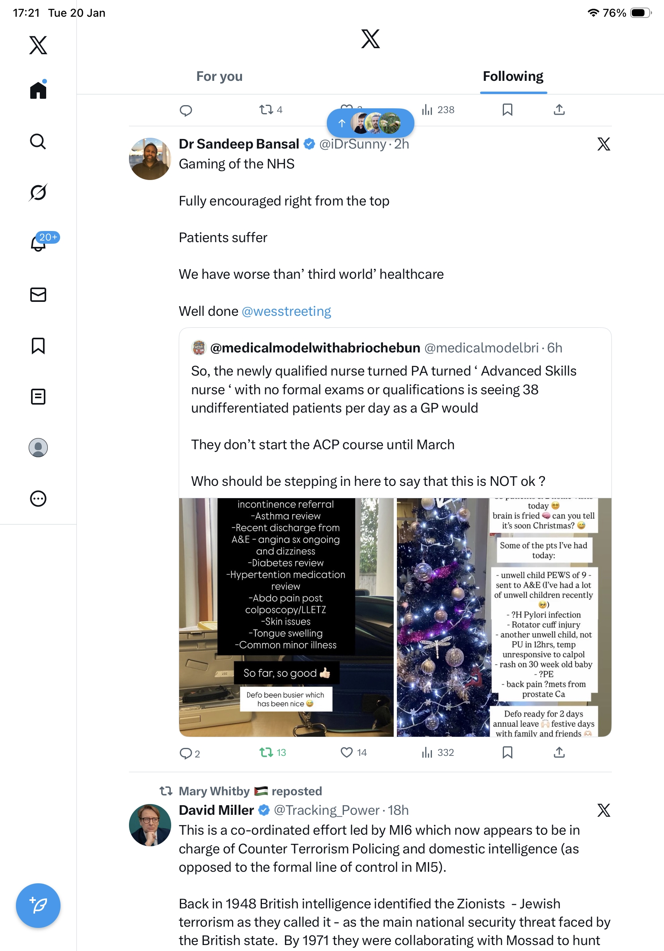Select the Following tab
This screenshot has width=664, height=951.
pyautogui.click(x=513, y=76)
